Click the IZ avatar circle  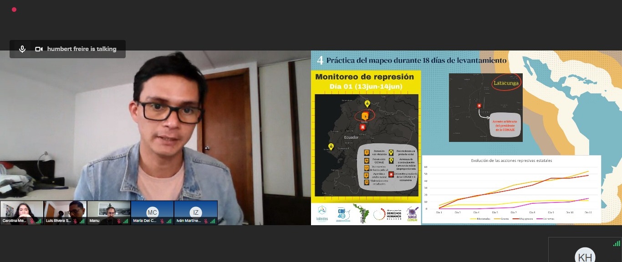point(196,212)
